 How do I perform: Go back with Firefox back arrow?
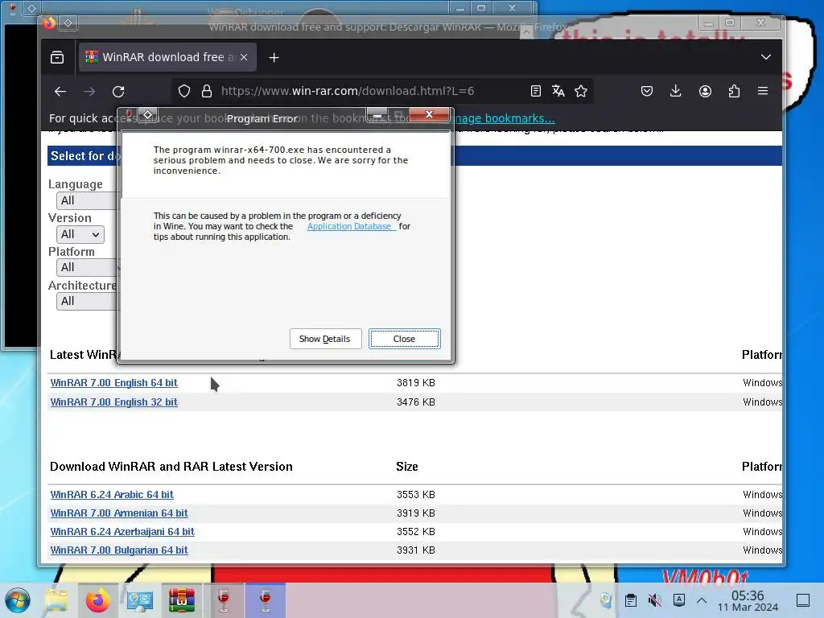60,92
